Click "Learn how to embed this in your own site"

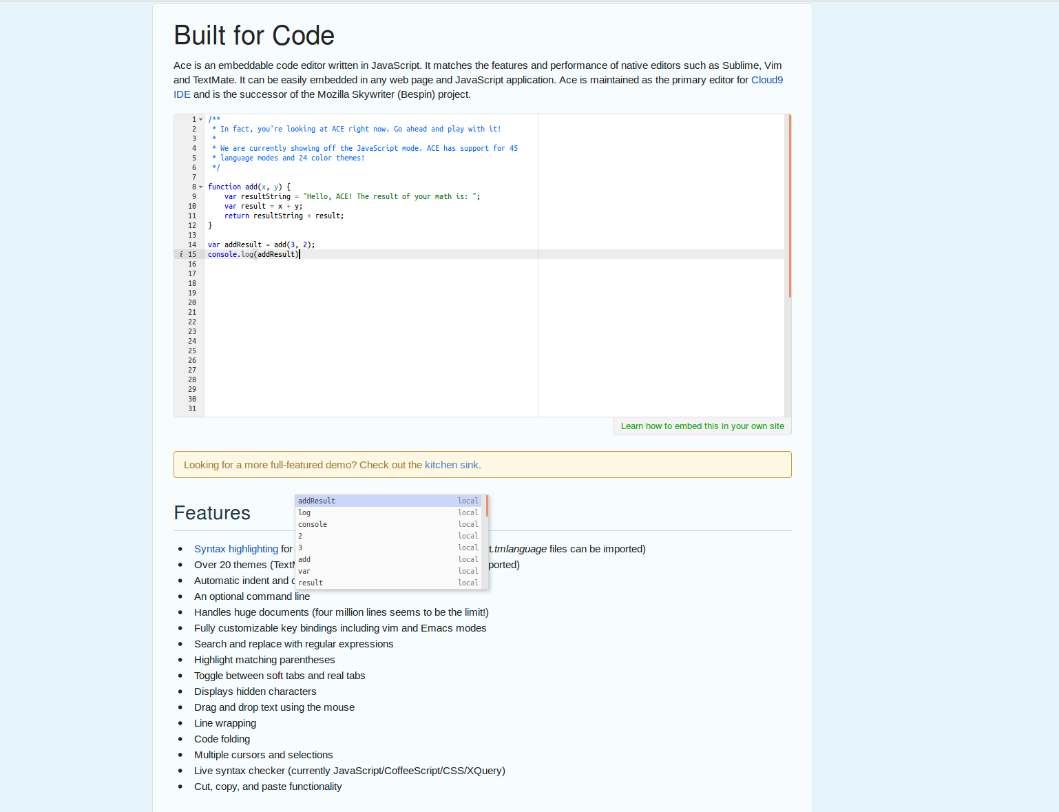point(703,426)
